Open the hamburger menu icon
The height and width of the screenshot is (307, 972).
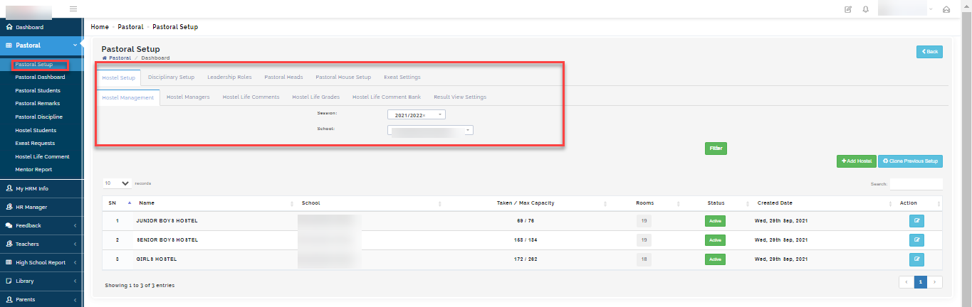pos(73,9)
